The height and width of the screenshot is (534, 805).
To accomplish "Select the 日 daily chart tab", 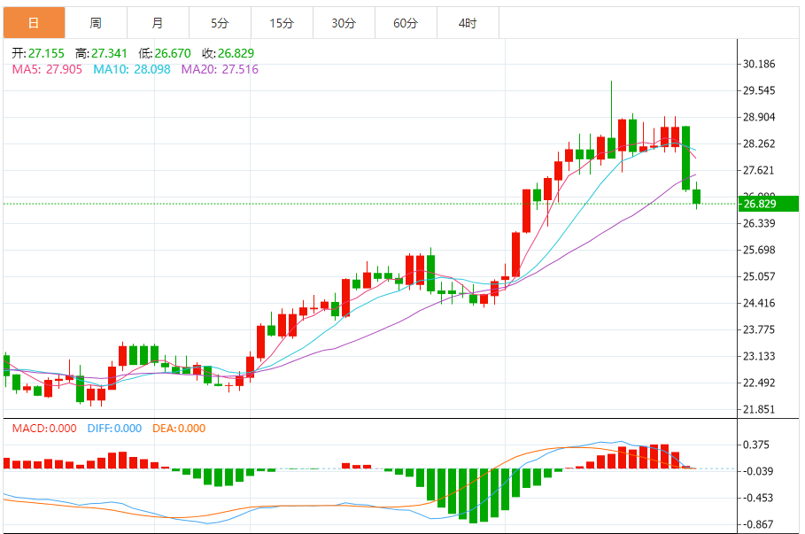I will 34,23.
